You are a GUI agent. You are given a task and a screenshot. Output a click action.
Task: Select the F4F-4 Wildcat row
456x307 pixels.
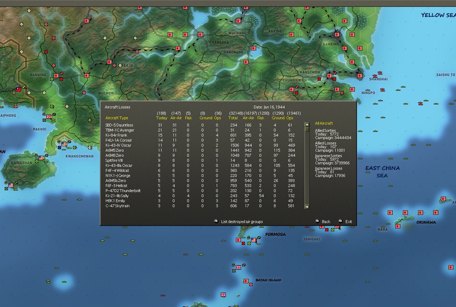[x=201, y=170]
